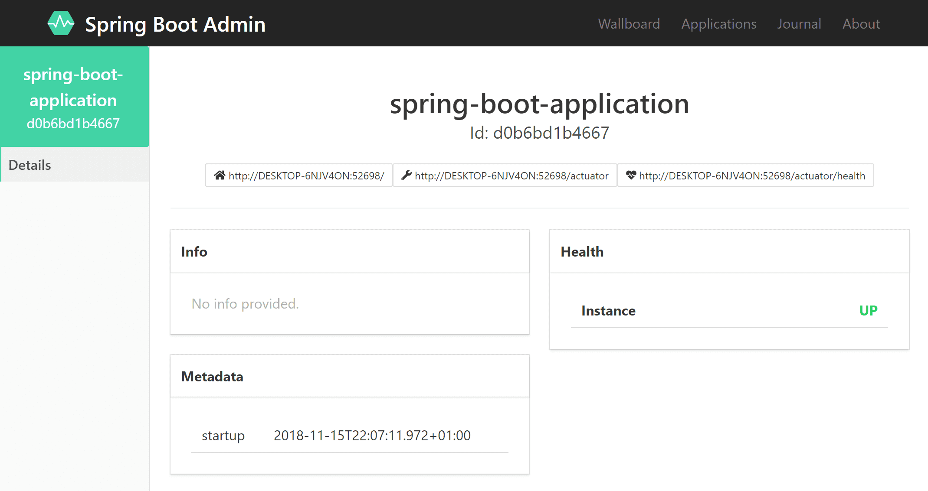Click the Health panel header
Screen dimensions: 928x491
pos(582,252)
